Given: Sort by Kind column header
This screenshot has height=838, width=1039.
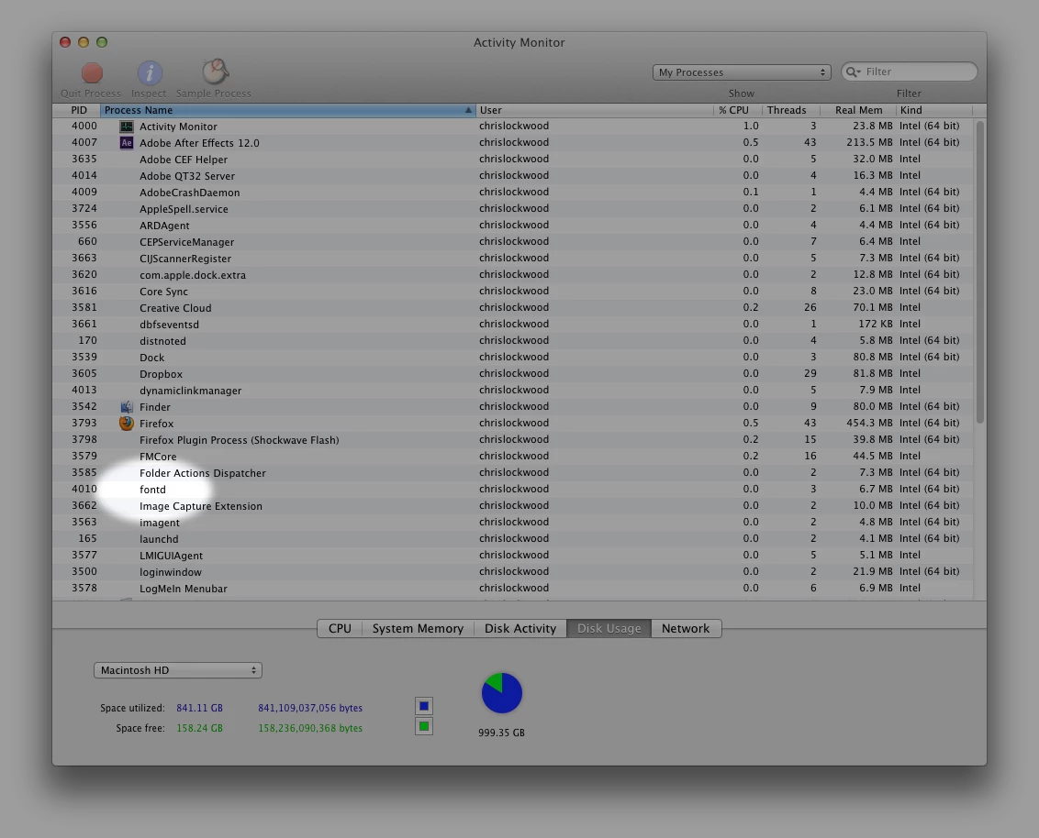Looking at the screenshot, I should point(934,110).
